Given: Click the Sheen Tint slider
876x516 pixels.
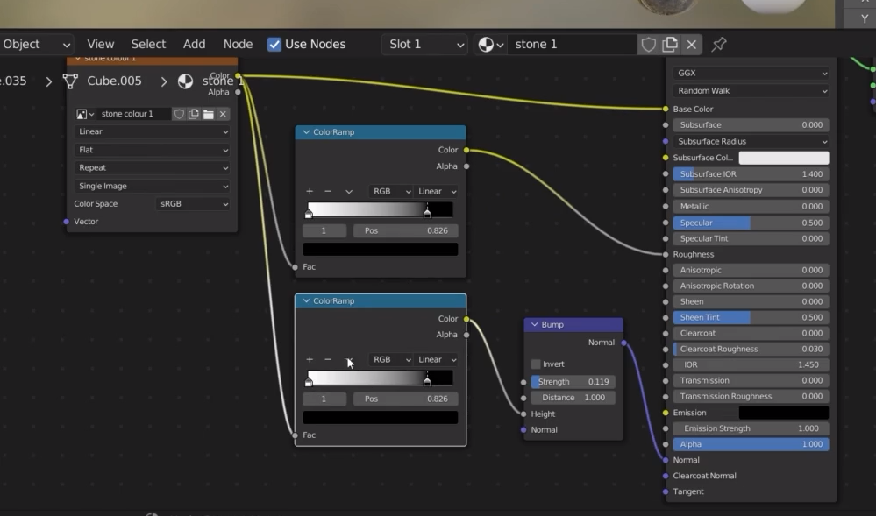Looking at the screenshot, I should (x=751, y=317).
